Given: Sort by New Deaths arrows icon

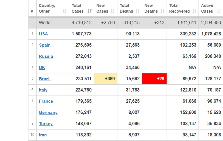Looking at the screenshot, I should tap(162, 11).
